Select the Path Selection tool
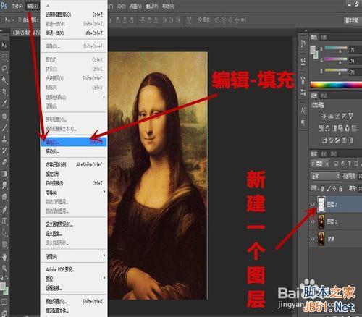 [4, 232]
